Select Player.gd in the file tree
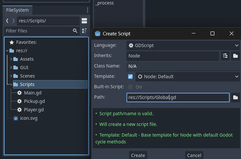241x159 pixels. point(34,110)
